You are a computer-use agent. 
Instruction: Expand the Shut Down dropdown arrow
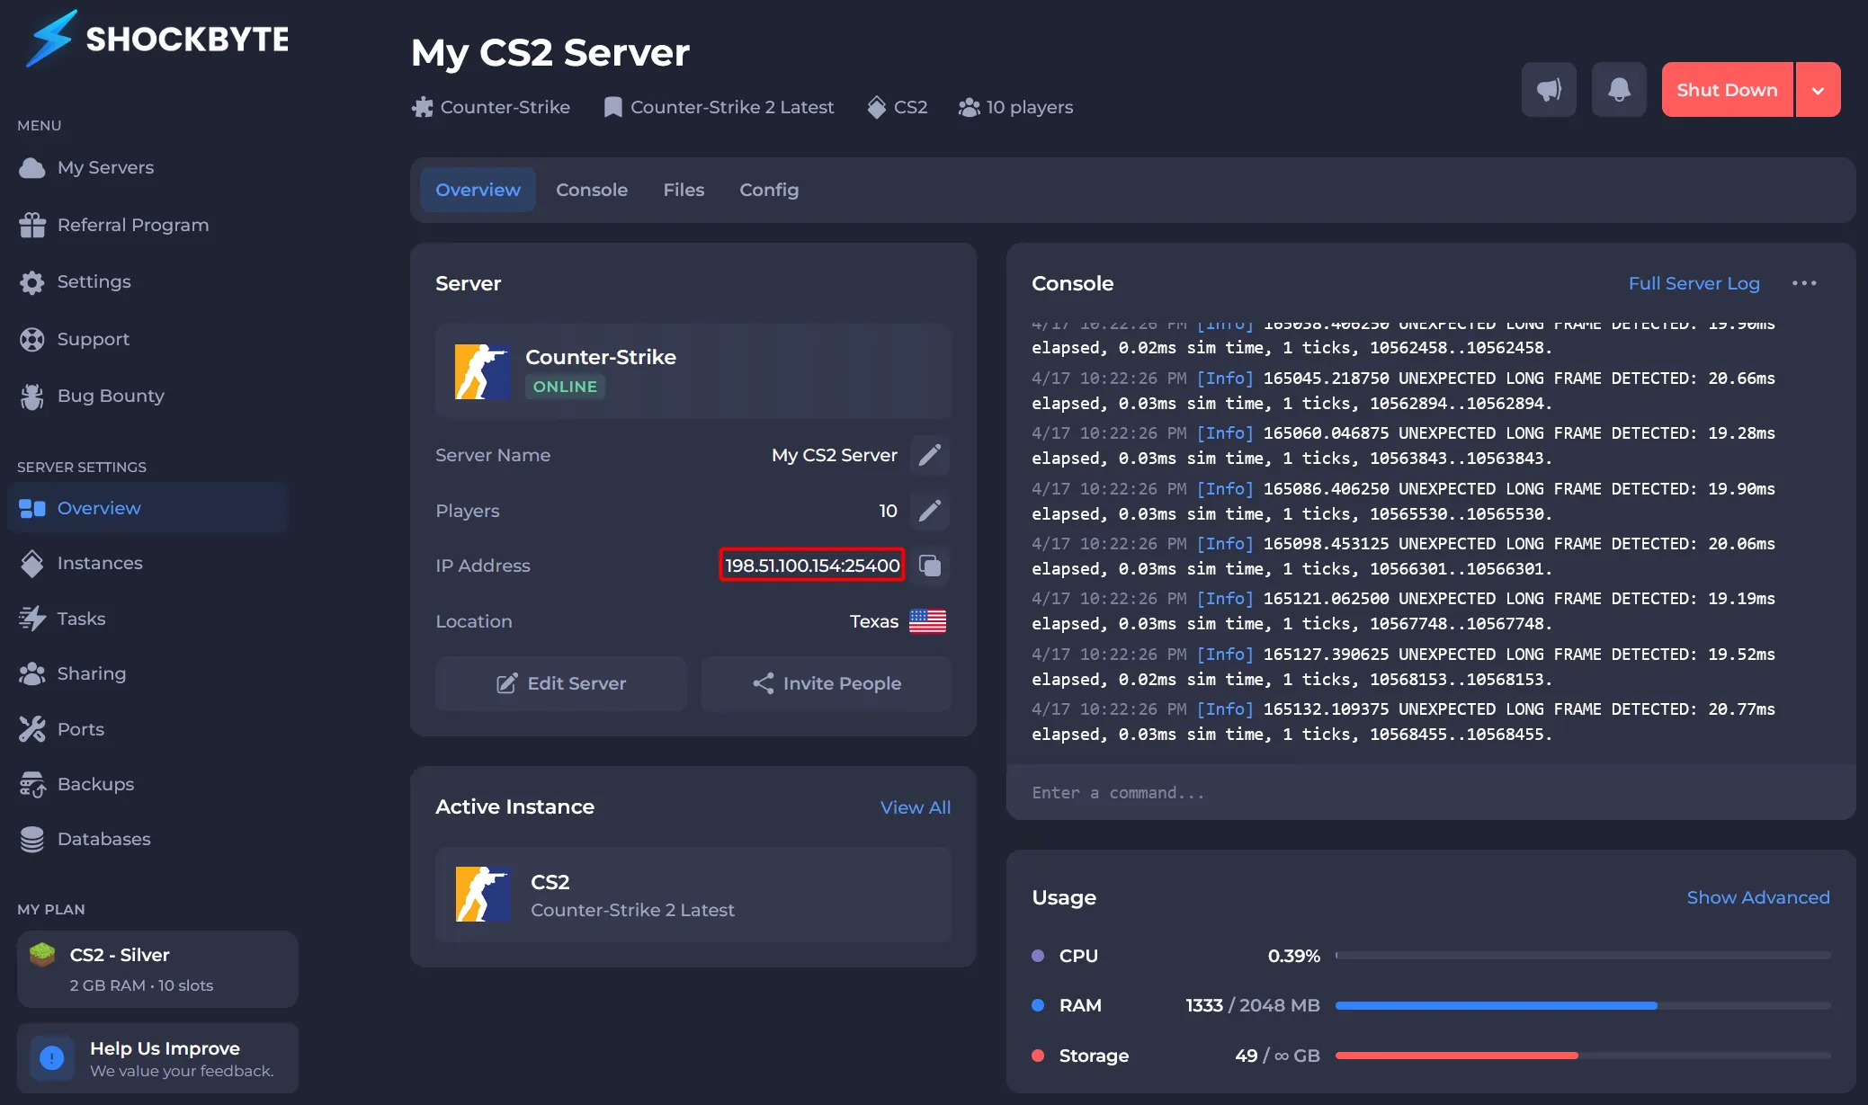click(1818, 89)
